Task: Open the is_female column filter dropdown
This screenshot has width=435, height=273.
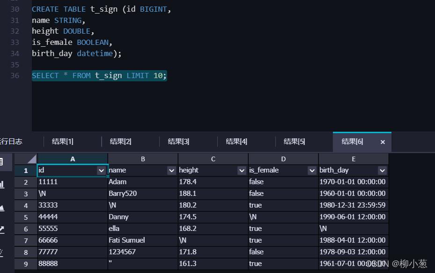Action: click(312, 171)
